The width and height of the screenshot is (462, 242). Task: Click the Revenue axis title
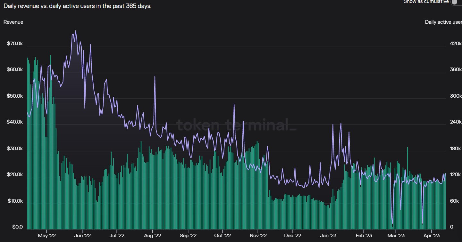(13, 22)
